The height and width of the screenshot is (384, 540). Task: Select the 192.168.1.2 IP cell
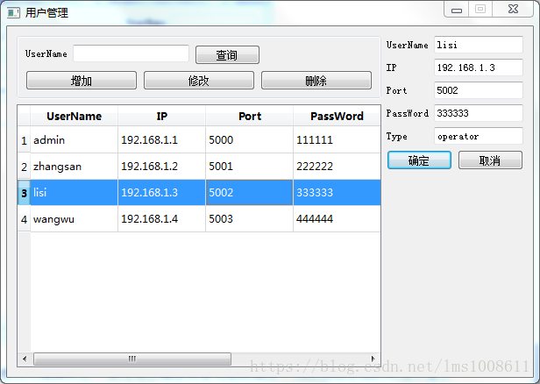[x=161, y=167]
